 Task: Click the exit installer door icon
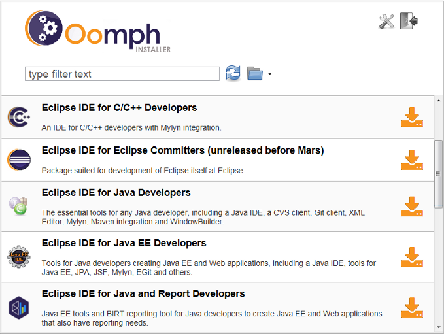coord(409,22)
